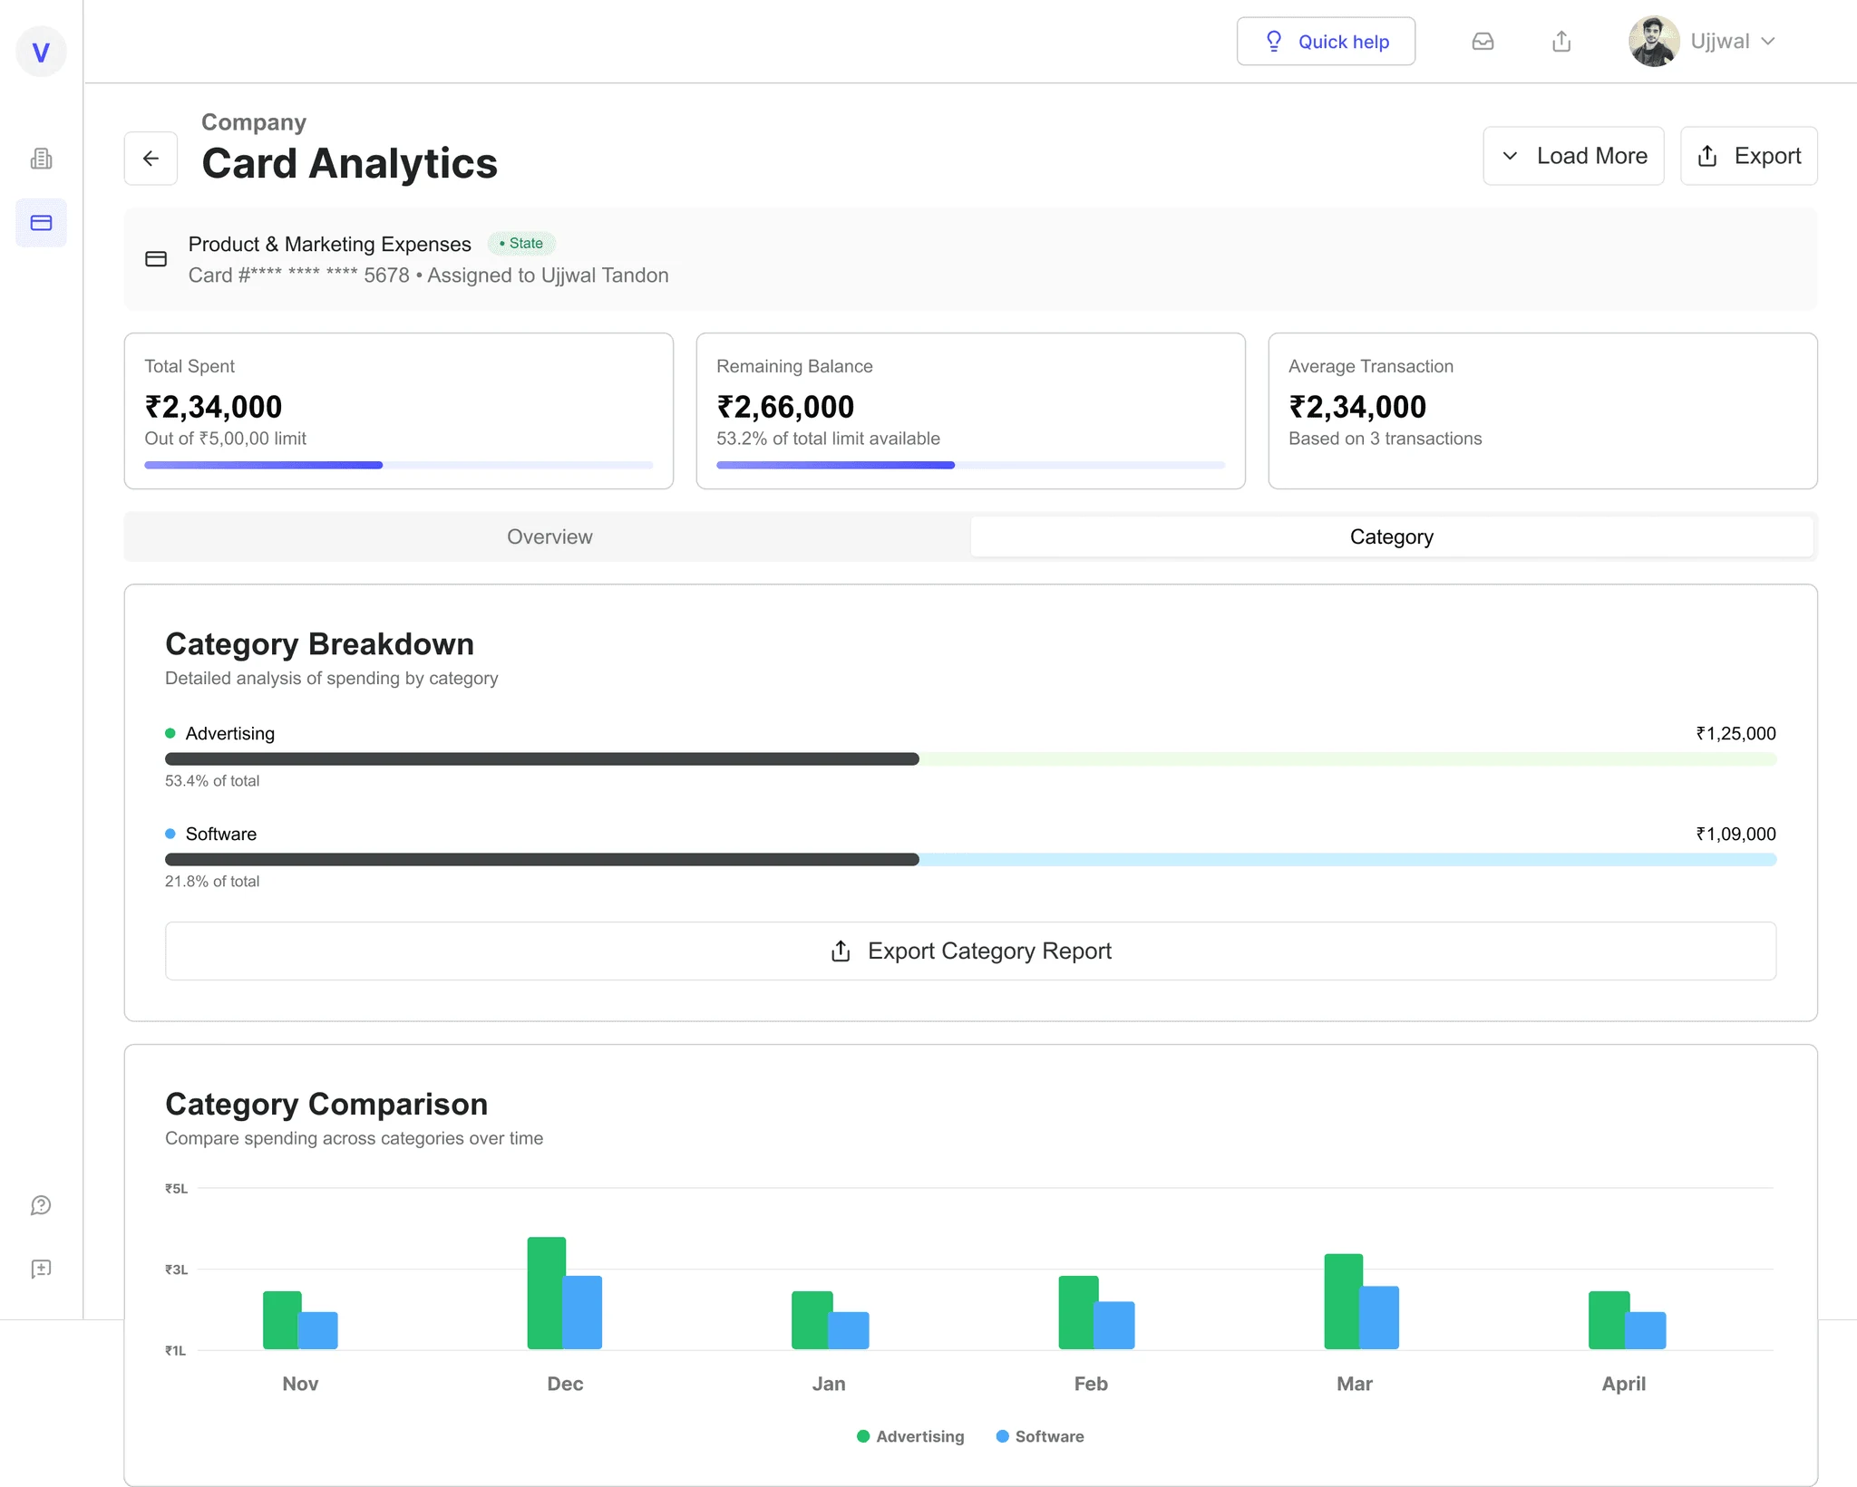
Task: Click the ₹1,09,000 Software amount
Action: coord(1735,834)
